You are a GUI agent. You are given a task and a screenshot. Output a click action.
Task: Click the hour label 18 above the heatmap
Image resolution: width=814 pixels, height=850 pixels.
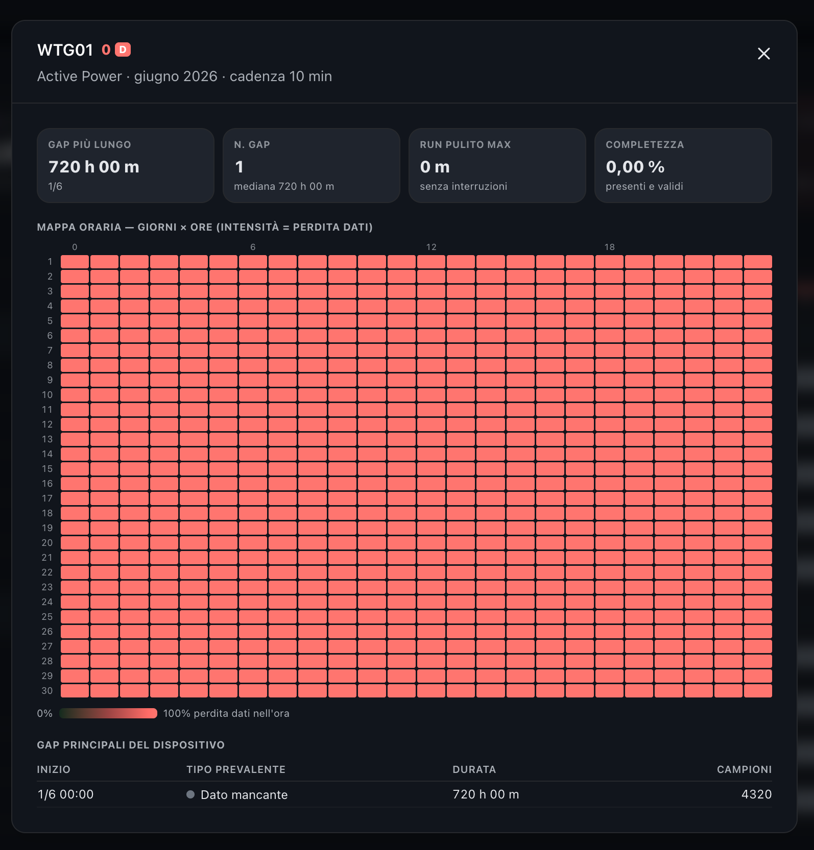point(609,247)
